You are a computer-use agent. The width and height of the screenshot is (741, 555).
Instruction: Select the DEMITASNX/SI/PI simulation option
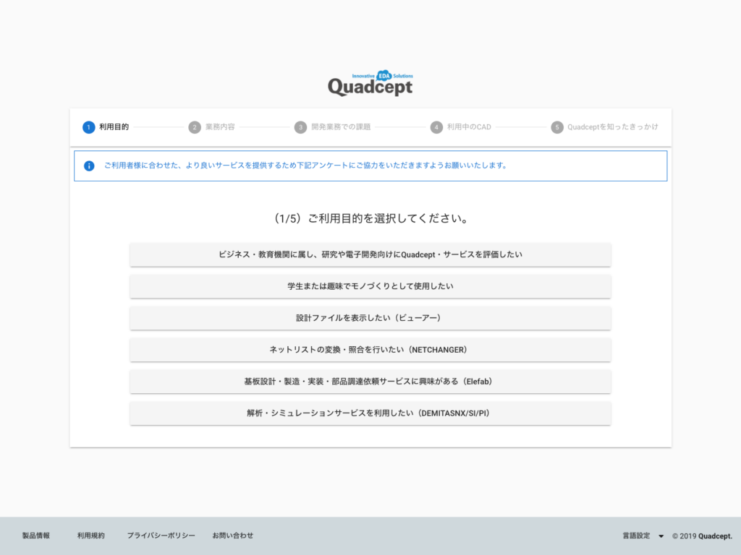[x=370, y=413]
